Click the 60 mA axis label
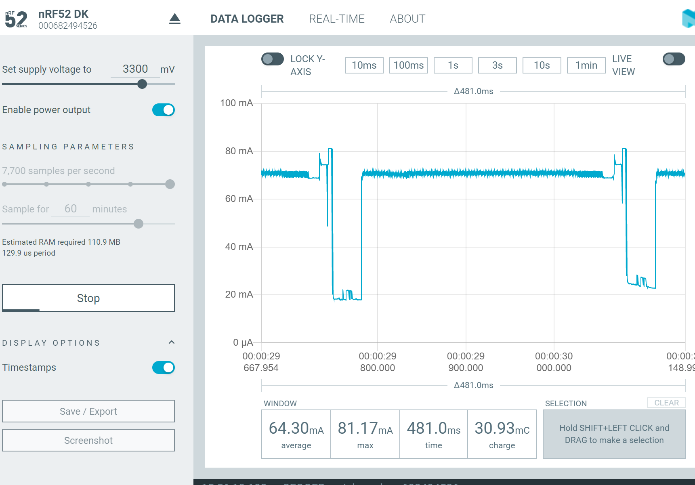This screenshot has height=485, width=695. click(239, 199)
